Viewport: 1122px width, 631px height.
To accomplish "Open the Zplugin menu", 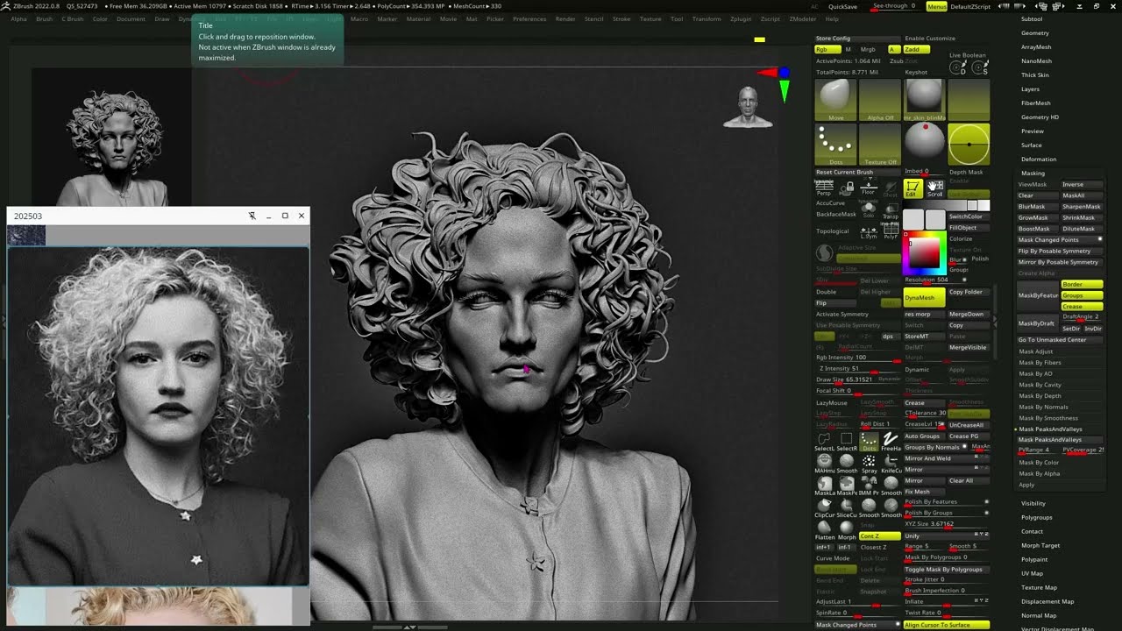I will click(741, 18).
